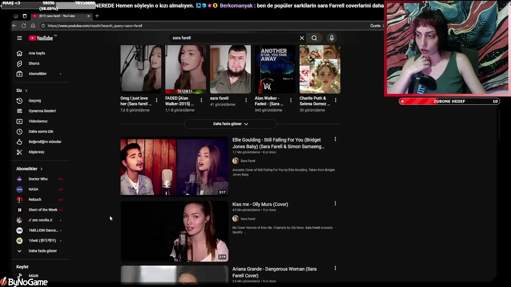The width and height of the screenshot is (511, 287).
Task: Click the Daha sonra izle clock icon
Action: pyautogui.click(x=19, y=132)
